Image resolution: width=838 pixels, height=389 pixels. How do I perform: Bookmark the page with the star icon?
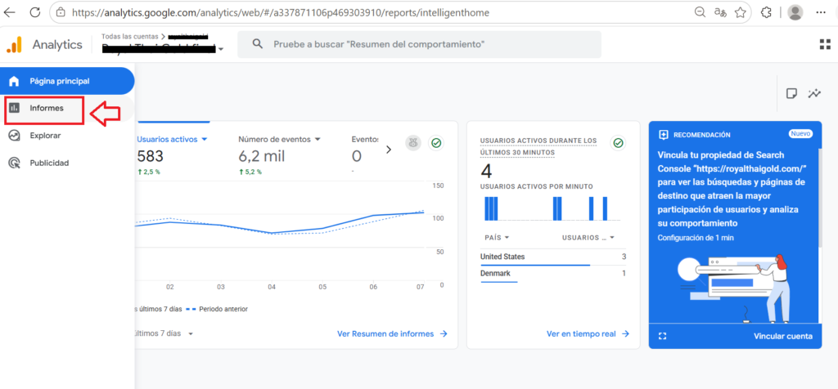click(740, 11)
